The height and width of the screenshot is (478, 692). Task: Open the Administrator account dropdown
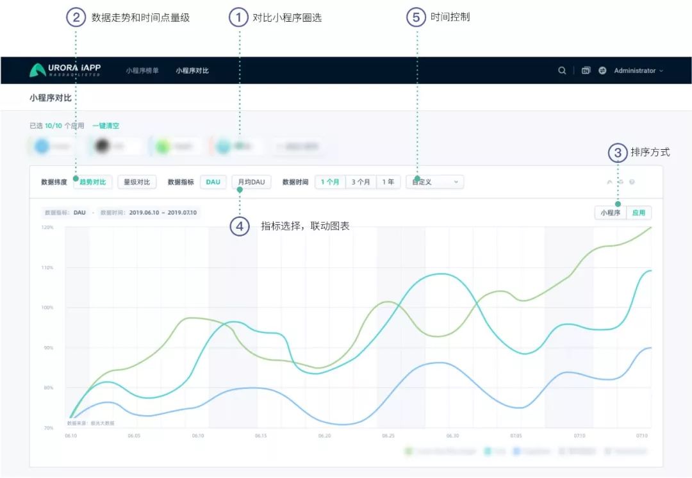coord(638,70)
